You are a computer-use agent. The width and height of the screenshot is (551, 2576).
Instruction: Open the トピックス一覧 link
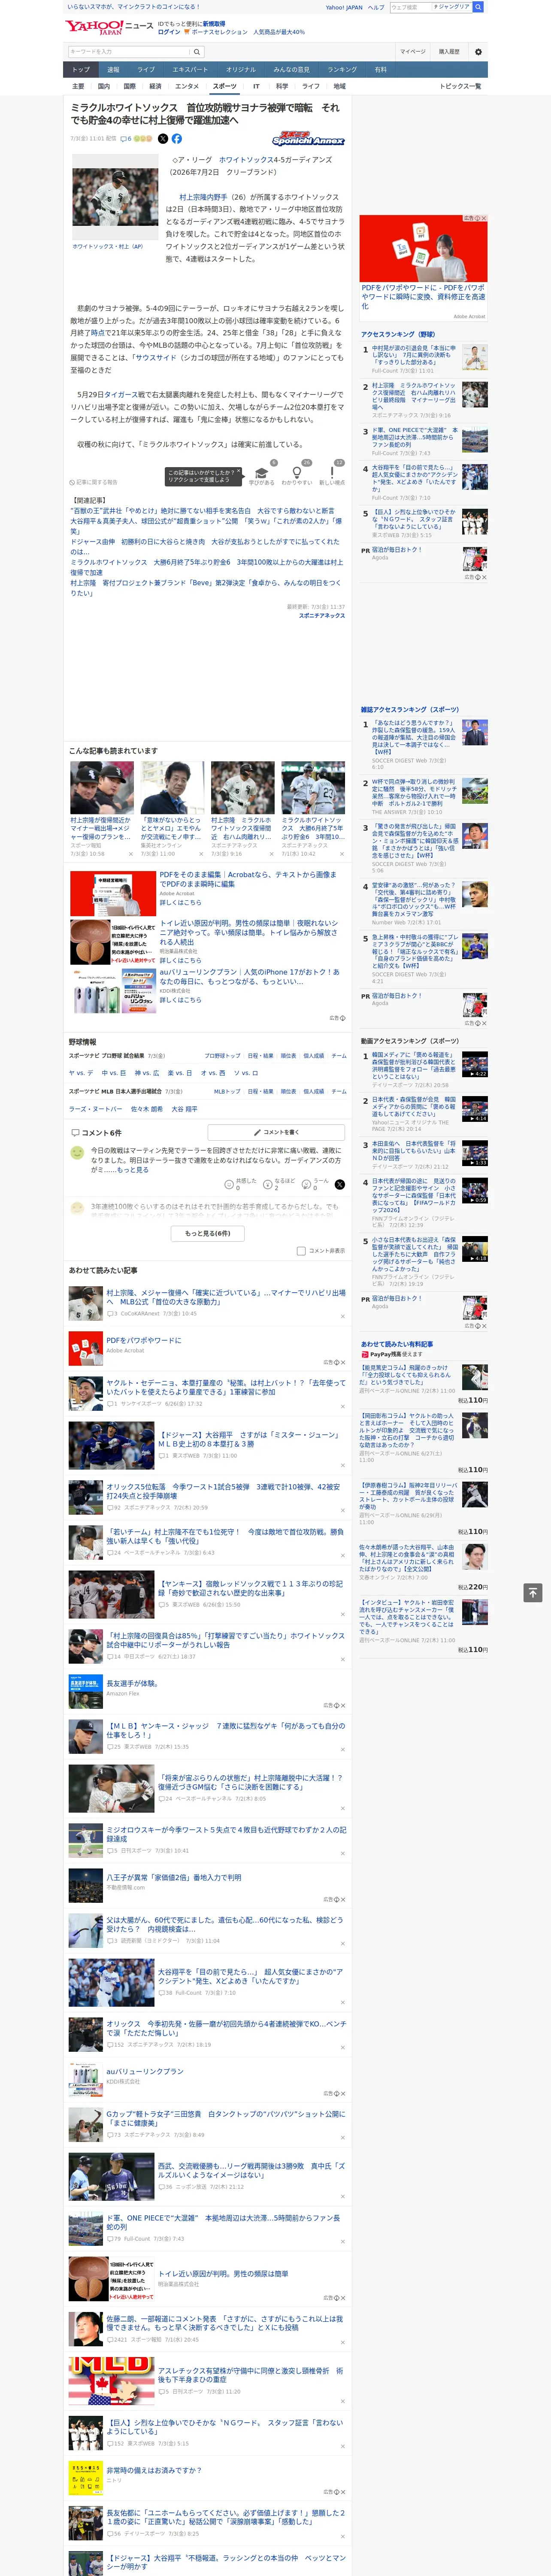point(460,86)
